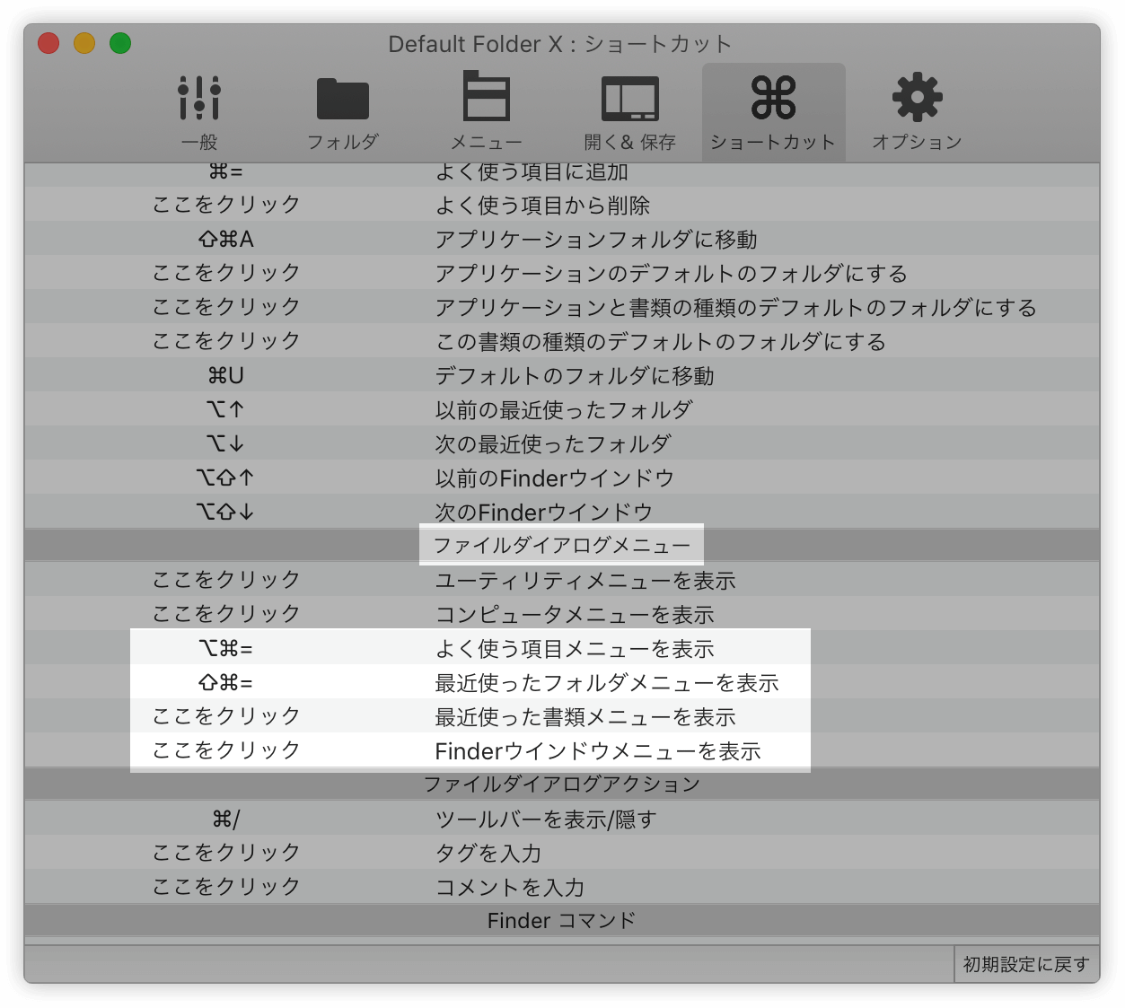This screenshot has height=1008, width=1125.
Task: Set shortcut for アプリケーションと書類の種類のデフォルトのフォルダにする
Action: click(x=226, y=307)
